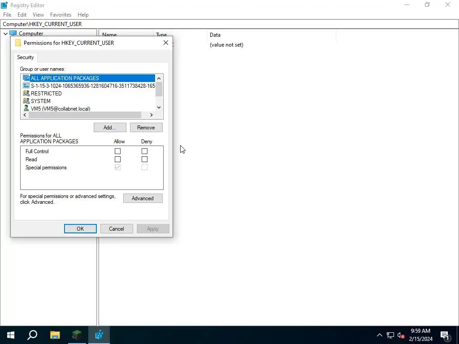Open File Explorer from taskbar

[x=55, y=335]
